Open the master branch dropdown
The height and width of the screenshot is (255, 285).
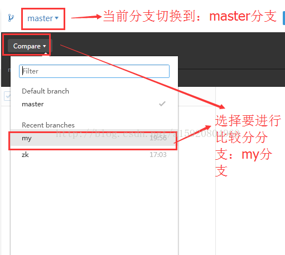(43, 18)
